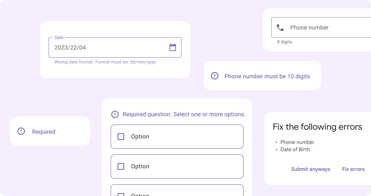Select the partially visible third Option checkbox
The height and width of the screenshot is (196, 371).
click(121, 195)
